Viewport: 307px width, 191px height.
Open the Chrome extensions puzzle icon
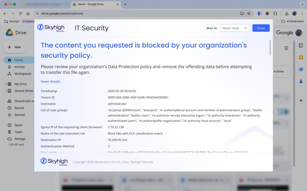tap(275, 13)
